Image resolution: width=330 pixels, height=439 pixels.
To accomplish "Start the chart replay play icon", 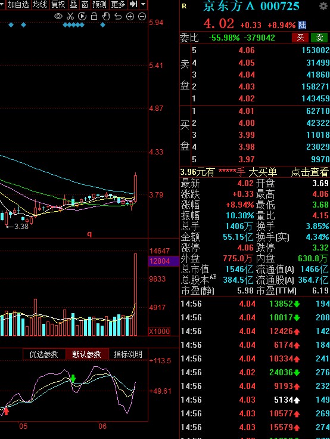I will pyautogui.click(x=82, y=16).
